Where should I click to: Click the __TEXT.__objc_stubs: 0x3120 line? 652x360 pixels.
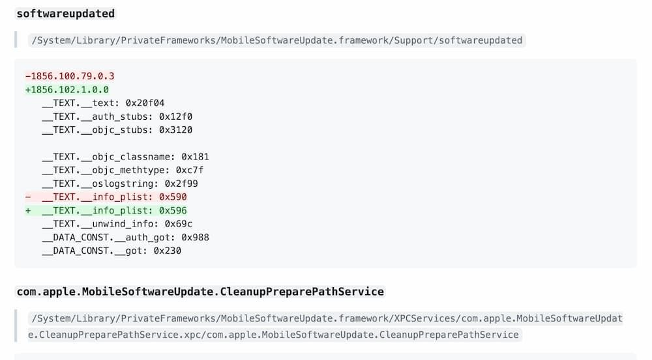click(117, 130)
